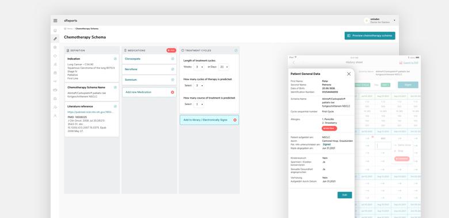The height and width of the screenshot is (218, 449).
Task: Click the Chemotherapy Schema breadcrumb text
Action: 87,29
